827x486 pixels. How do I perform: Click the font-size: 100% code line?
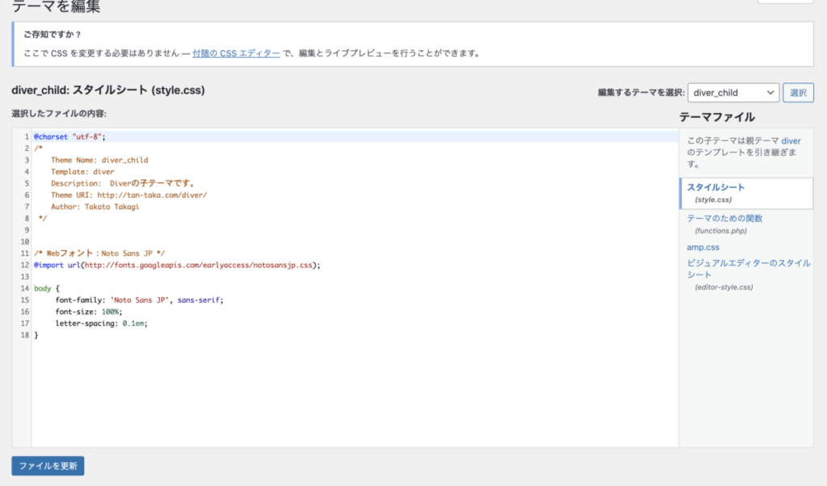point(89,312)
